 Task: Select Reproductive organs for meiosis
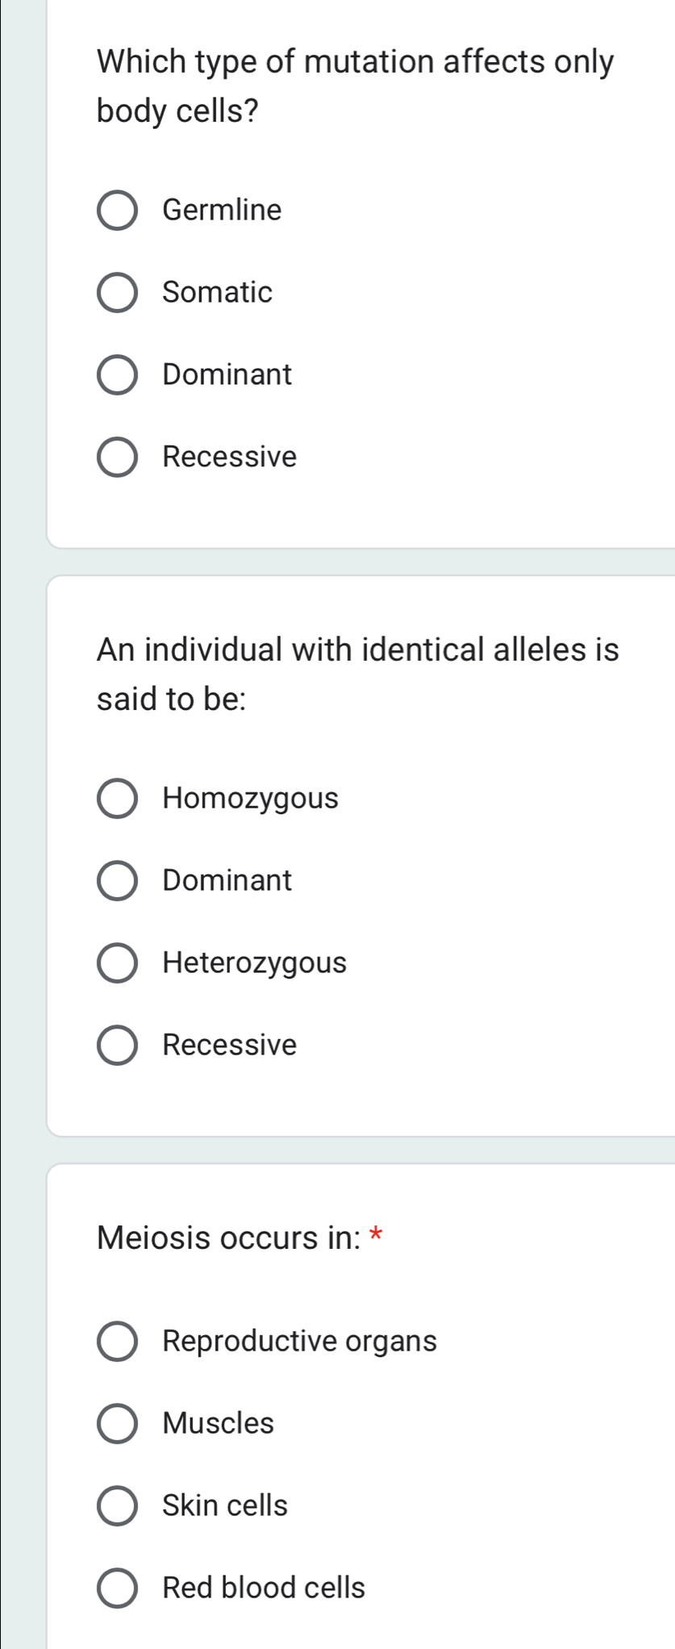pyautogui.click(x=118, y=1342)
